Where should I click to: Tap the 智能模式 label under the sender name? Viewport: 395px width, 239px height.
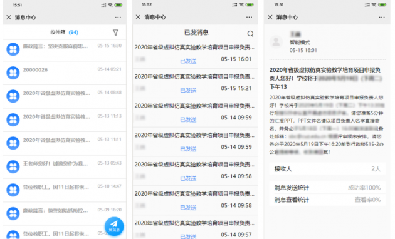(x=300, y=42)
